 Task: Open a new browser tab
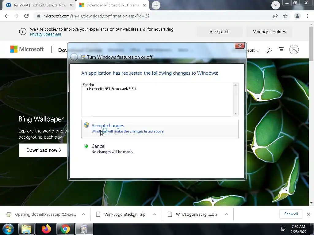[x=156, y=5]
